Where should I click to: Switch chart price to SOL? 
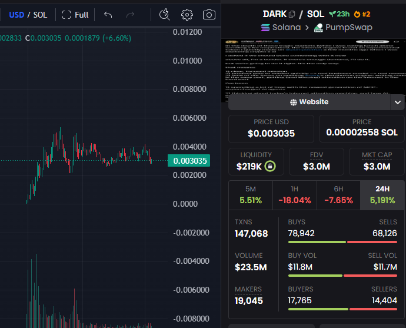click(40, 15)
